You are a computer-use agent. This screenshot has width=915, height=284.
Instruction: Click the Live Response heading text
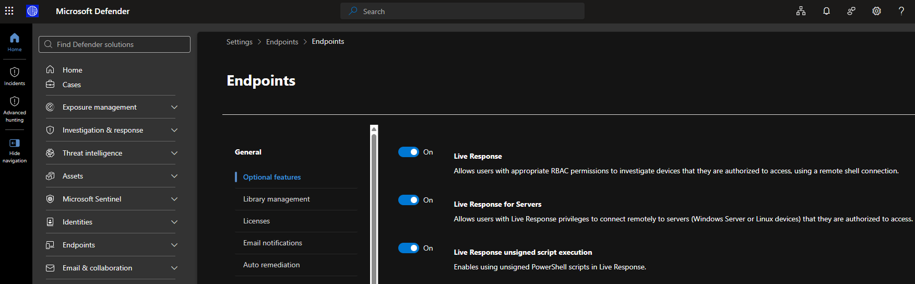click(x=478, y=156)
